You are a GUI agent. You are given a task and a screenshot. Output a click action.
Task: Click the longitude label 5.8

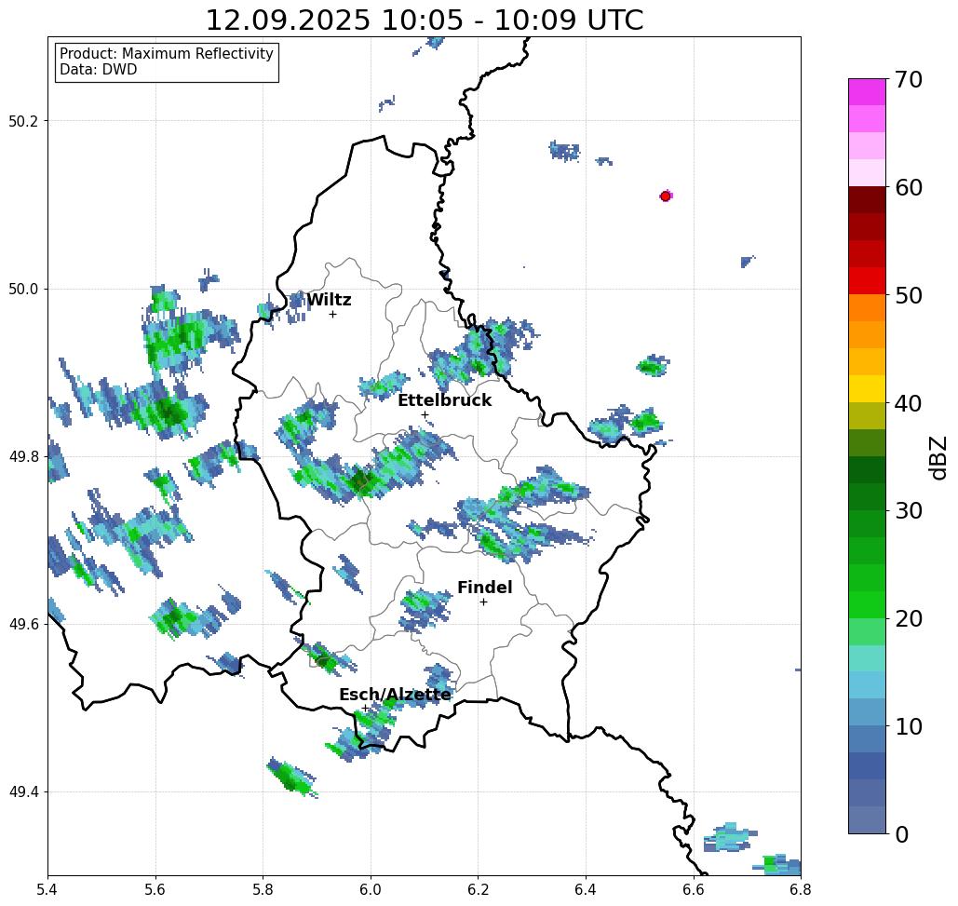tap(263, 889)
